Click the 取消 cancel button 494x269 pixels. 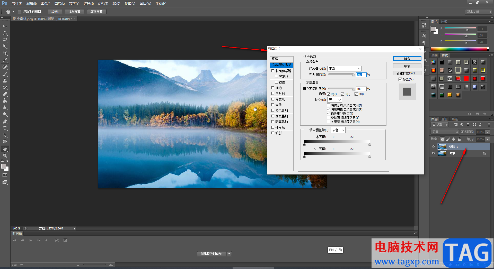(x=407, y=66)
